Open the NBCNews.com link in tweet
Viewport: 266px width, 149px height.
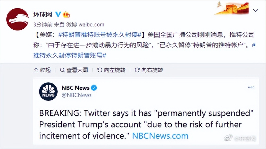(x=160, y=136)
